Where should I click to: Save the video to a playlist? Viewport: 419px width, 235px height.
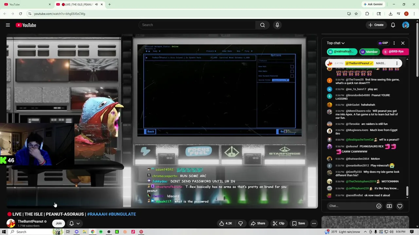(x=299, y=223)
